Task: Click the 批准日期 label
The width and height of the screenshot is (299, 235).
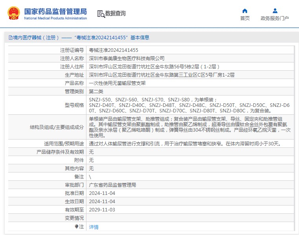Action: pos(74,193)
